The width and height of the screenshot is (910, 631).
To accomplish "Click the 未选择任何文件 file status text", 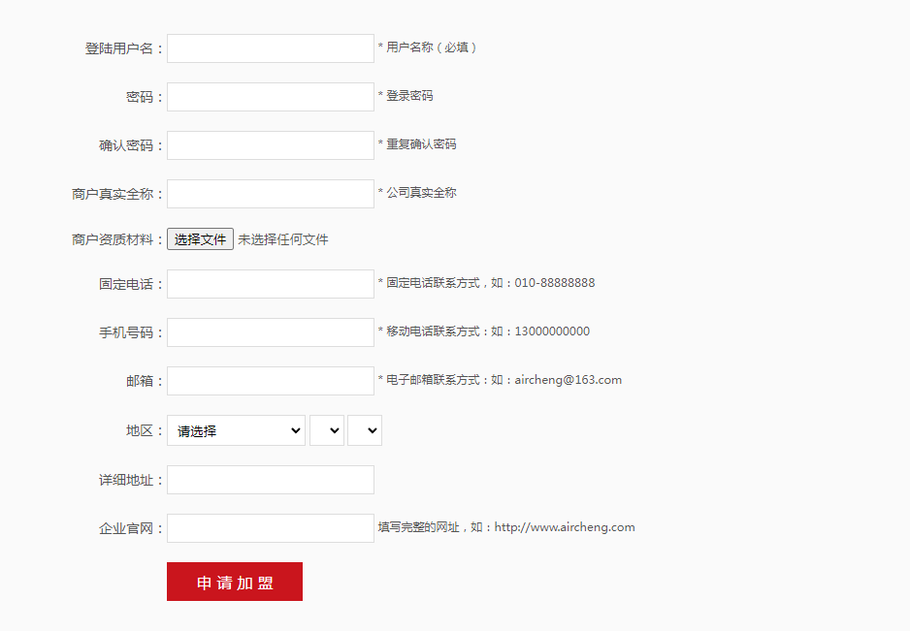I will tap(283, 239).
